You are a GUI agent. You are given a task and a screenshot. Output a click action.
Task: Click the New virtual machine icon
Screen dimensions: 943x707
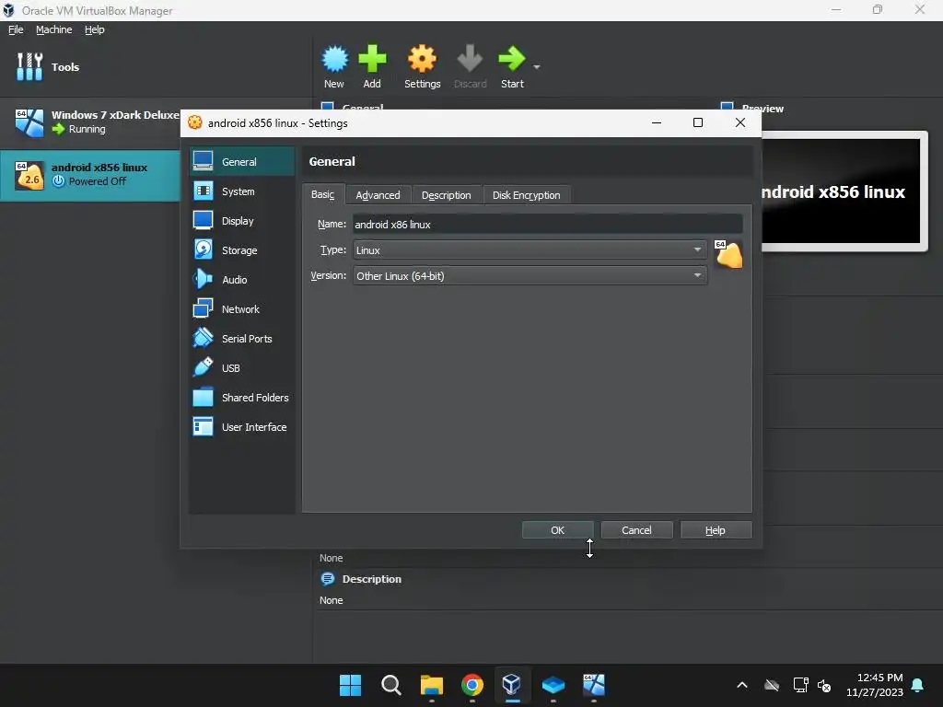click(x=334, y=59)
